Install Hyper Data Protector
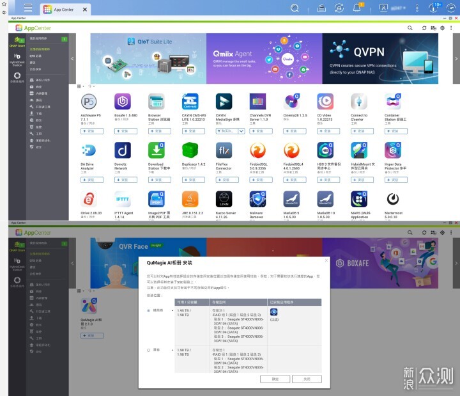 click(395, 180)
